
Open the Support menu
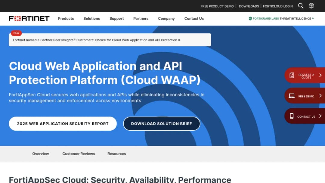tap(116, 18)
